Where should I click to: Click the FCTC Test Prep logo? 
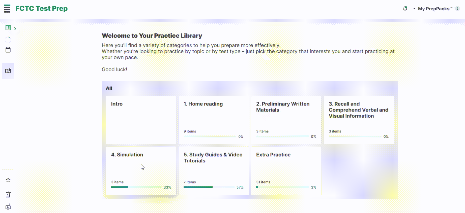coord(41,9)
